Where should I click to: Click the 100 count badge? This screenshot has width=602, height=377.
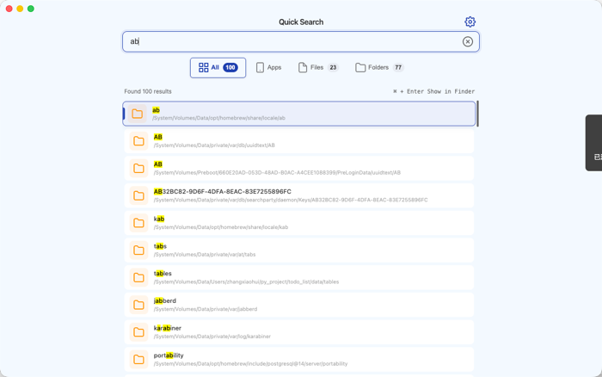[230, 68]
